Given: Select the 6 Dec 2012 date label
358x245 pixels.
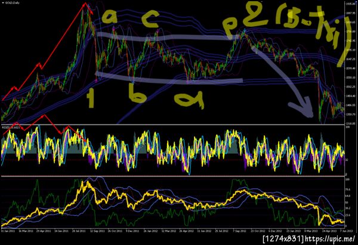Looking at the screenshot, I should [276, 231].
